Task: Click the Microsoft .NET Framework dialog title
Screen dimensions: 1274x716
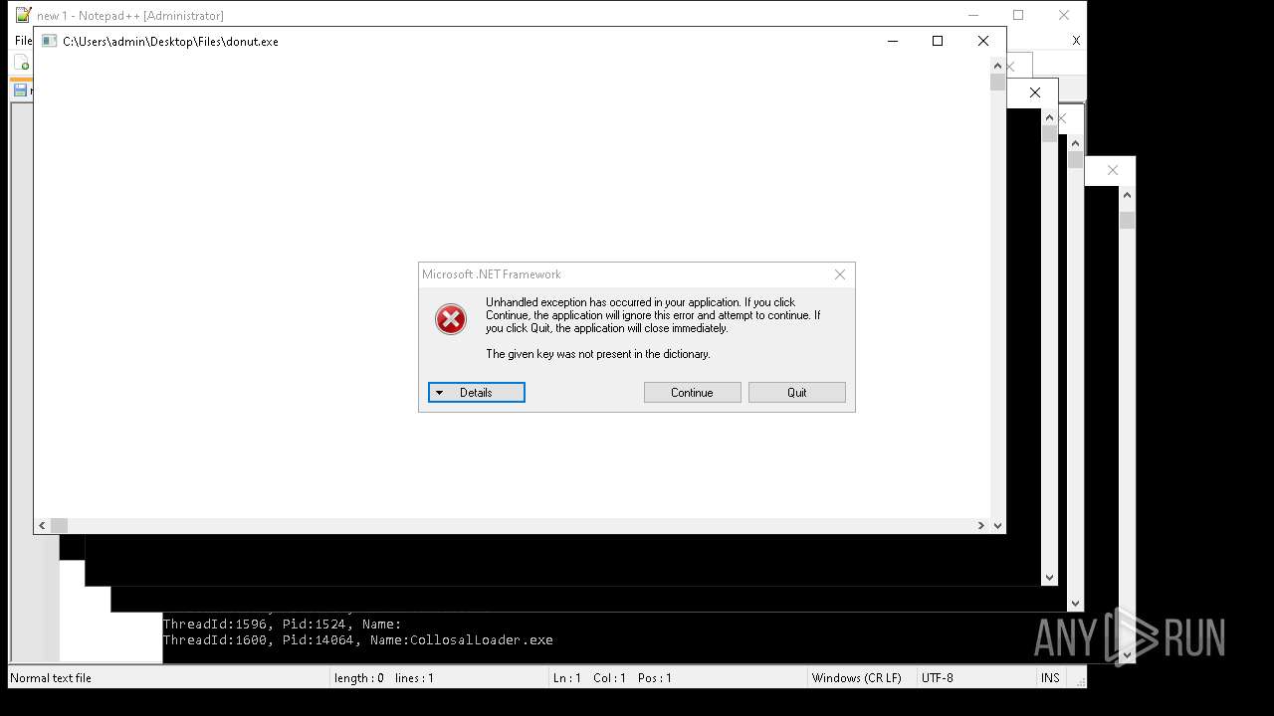Action: [x=492, y=274]
